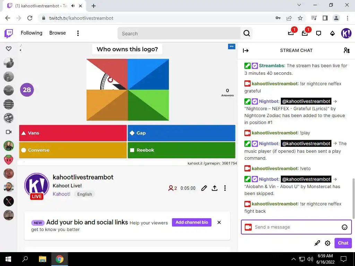Click the viewer count icon

171,188
